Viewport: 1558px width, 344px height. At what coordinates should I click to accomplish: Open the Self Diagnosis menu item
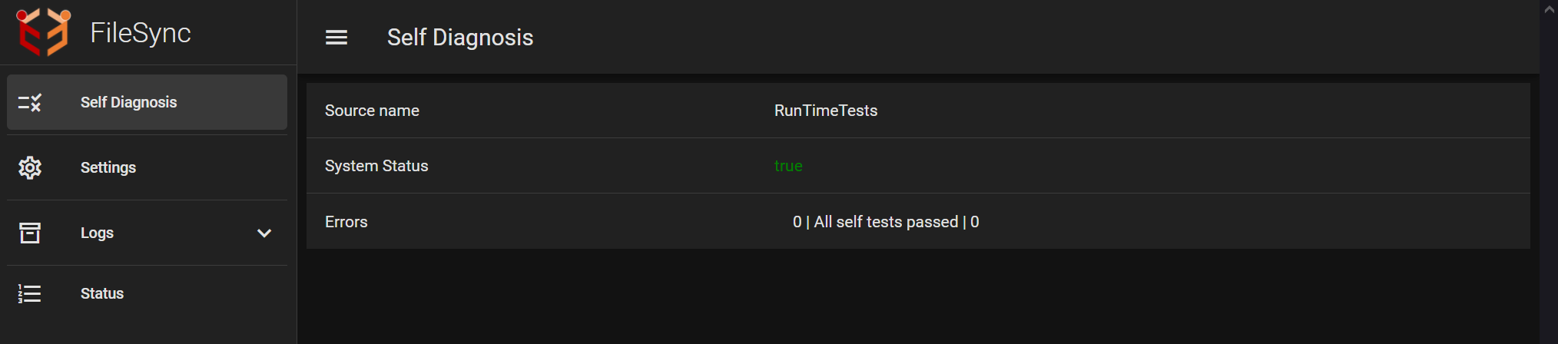(x=147, y=102)
